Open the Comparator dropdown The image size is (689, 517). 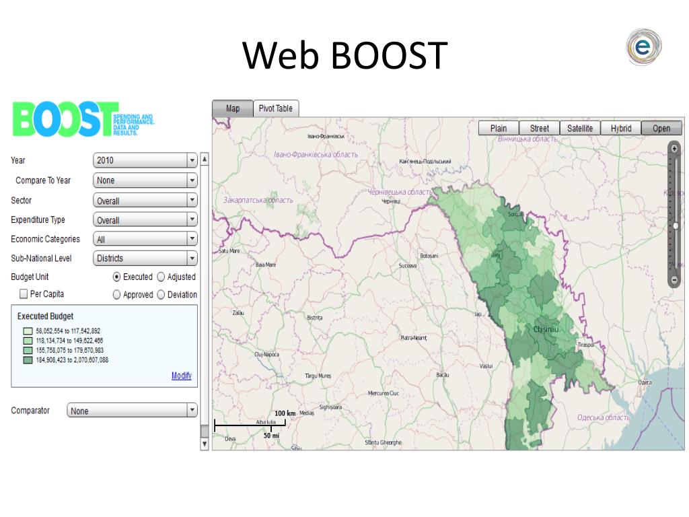[132, 411]
